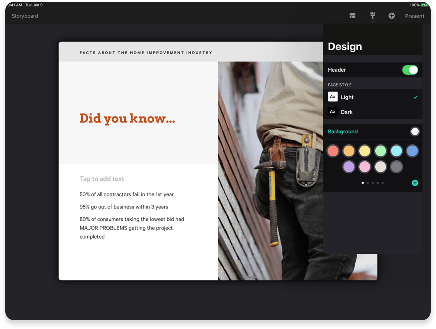Choose the green background swatch
The image size is (436, 329).
(381, 151)
